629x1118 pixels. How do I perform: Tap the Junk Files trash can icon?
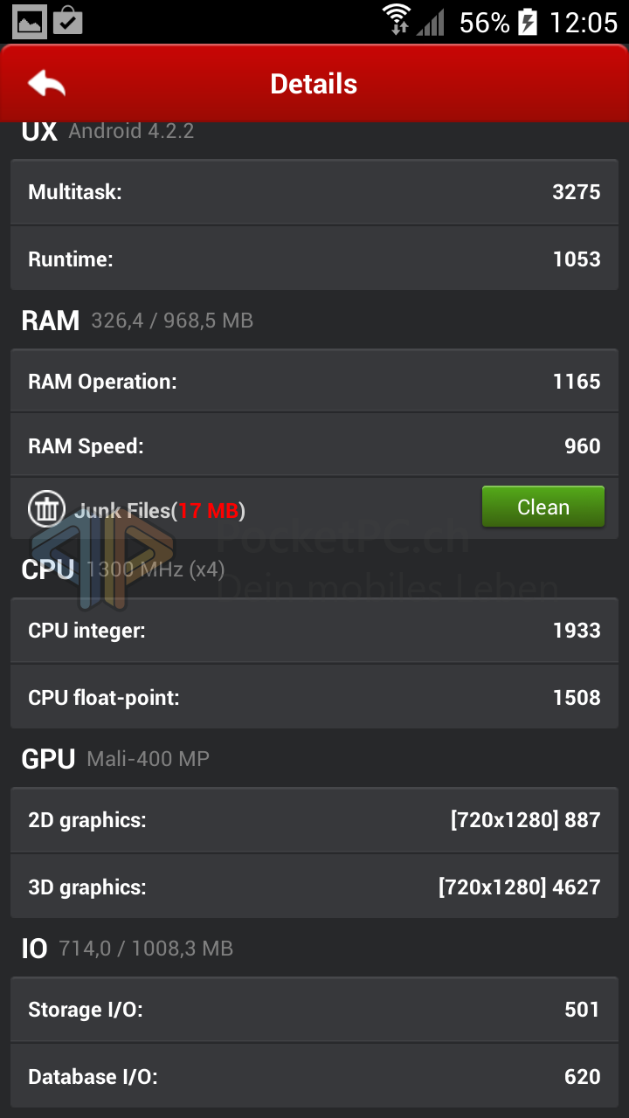(x=45, y=508)
